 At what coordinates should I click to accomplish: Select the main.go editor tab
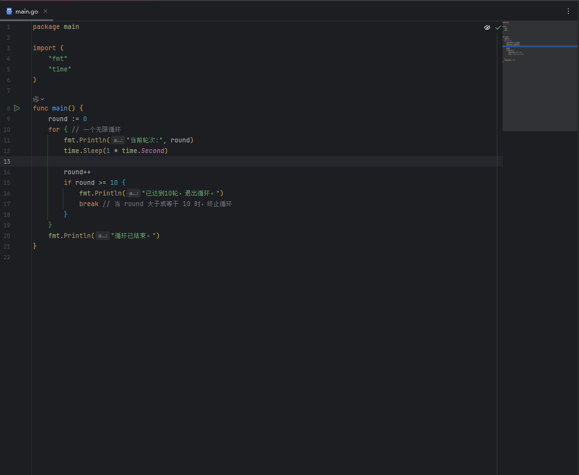(x=27, y=11)
